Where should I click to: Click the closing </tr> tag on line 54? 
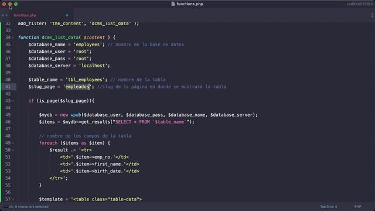tap(56, 178)
